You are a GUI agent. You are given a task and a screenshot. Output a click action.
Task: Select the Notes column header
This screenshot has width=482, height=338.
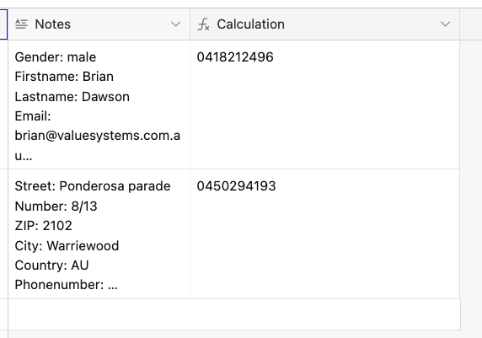[x=99, y=24]
